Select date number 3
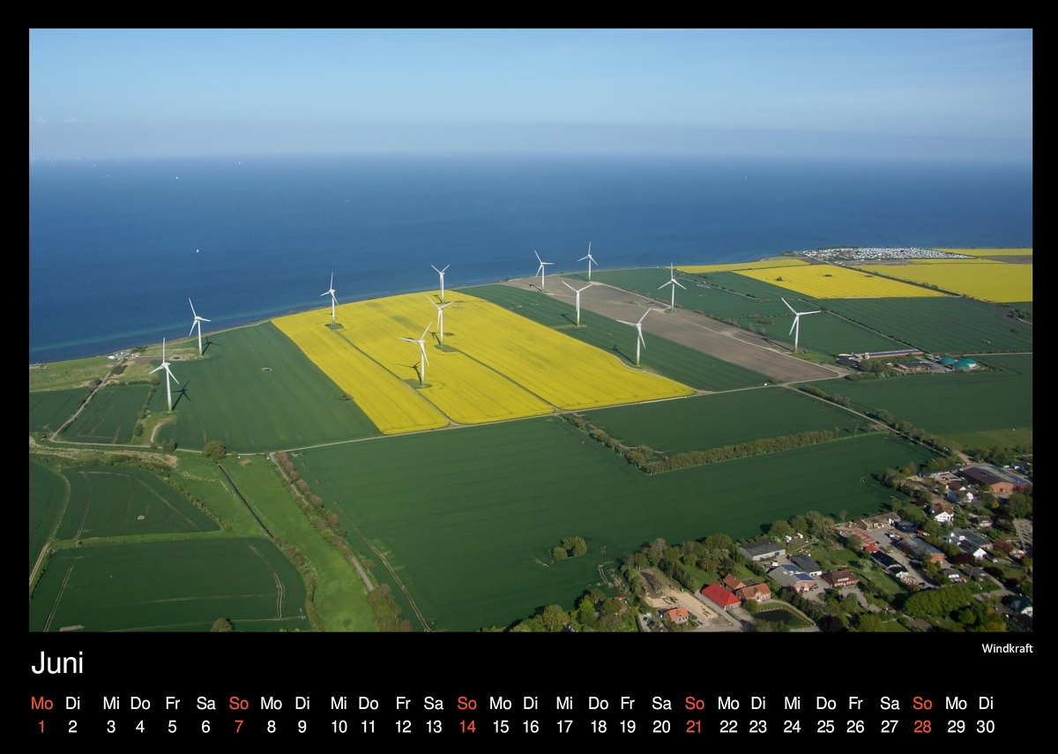 [110, 727]
